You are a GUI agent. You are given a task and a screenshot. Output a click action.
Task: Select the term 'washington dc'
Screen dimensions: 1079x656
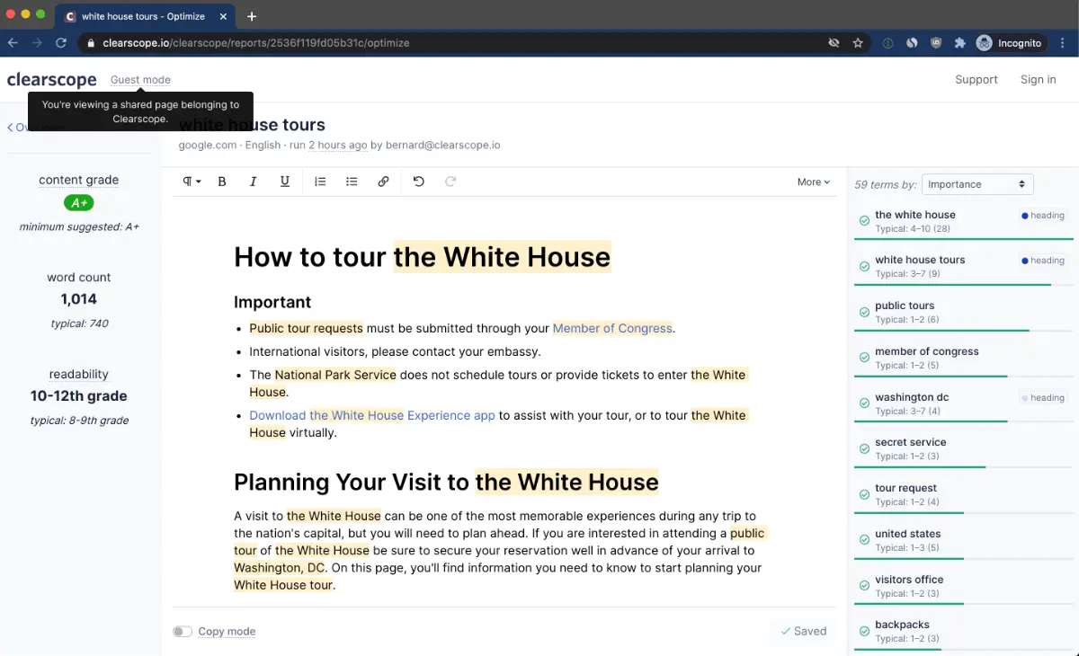click(912, 397)
